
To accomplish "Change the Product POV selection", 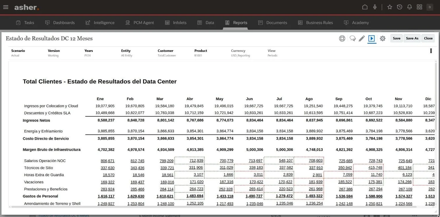I will click(201, 53).
